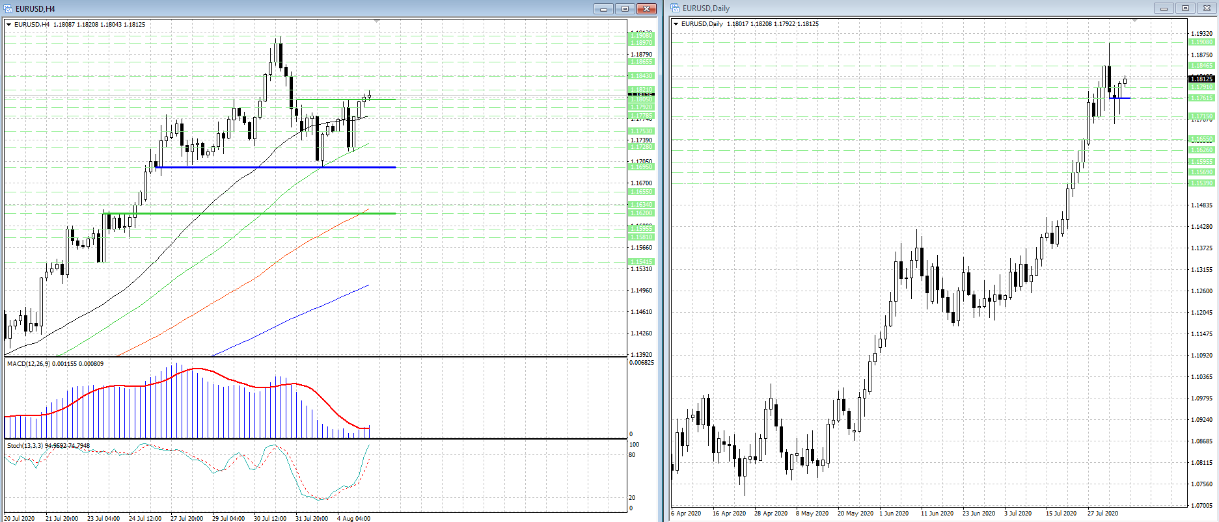Open the EURUSD,H4 window system icon
The width and height of the screenshot is (1219, 522).
click(8, 8)
